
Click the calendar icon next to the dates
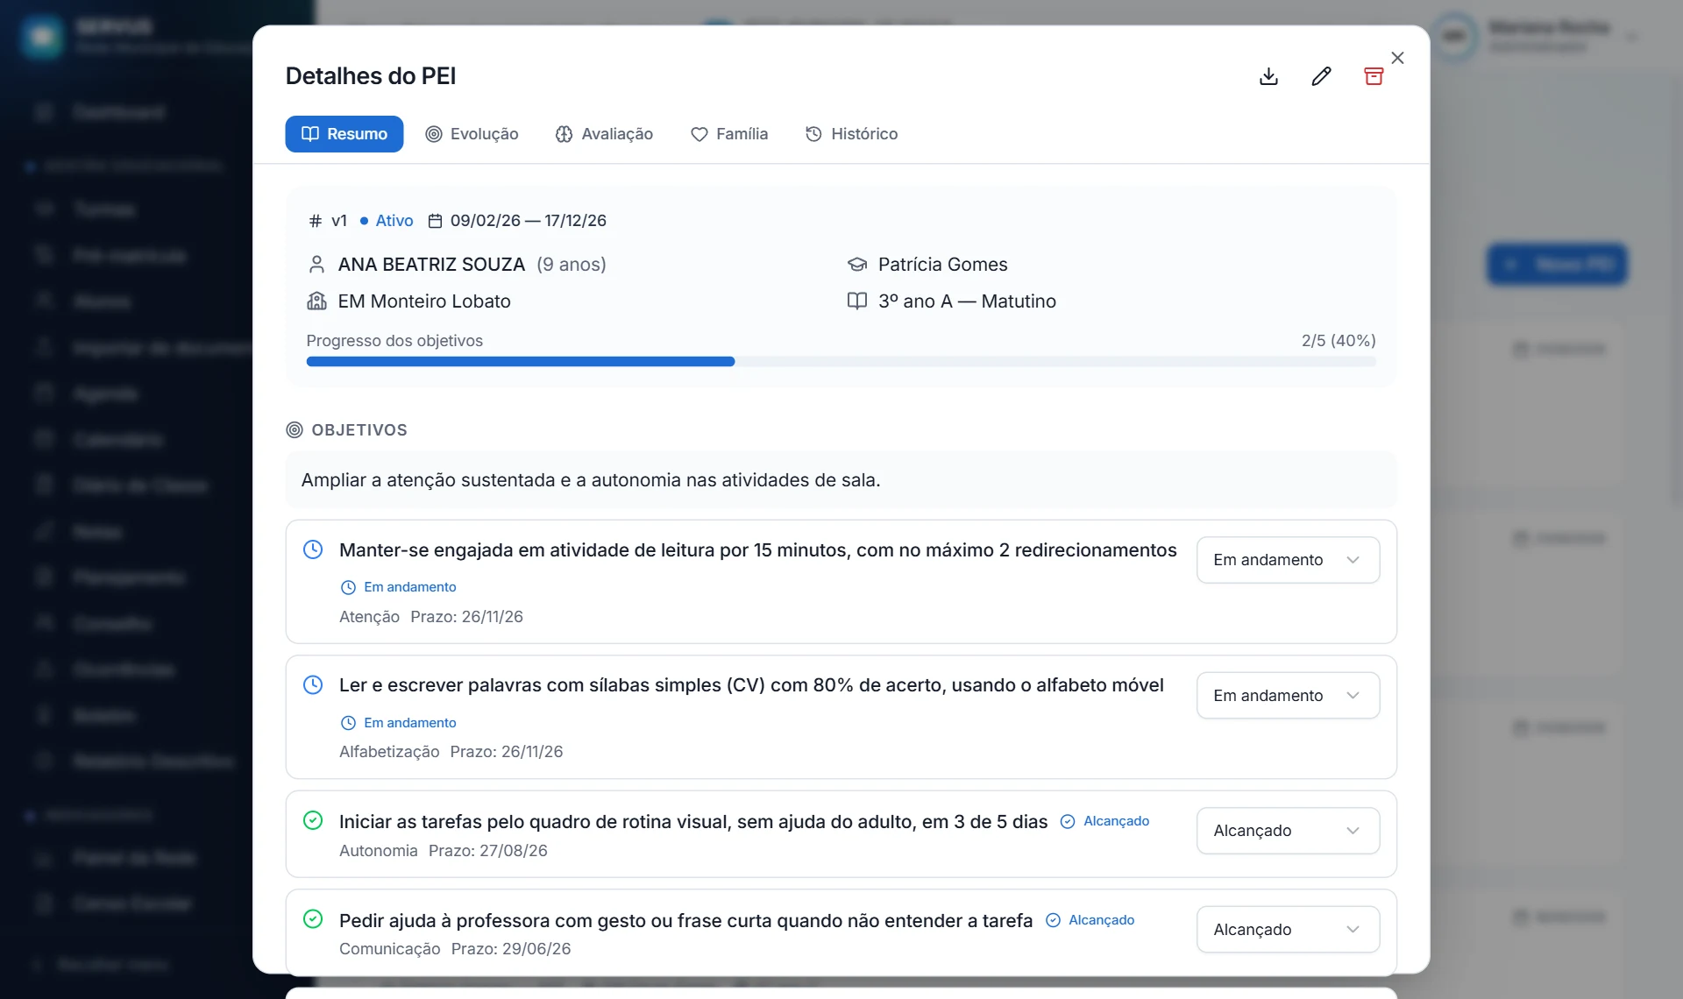point(435,221)
